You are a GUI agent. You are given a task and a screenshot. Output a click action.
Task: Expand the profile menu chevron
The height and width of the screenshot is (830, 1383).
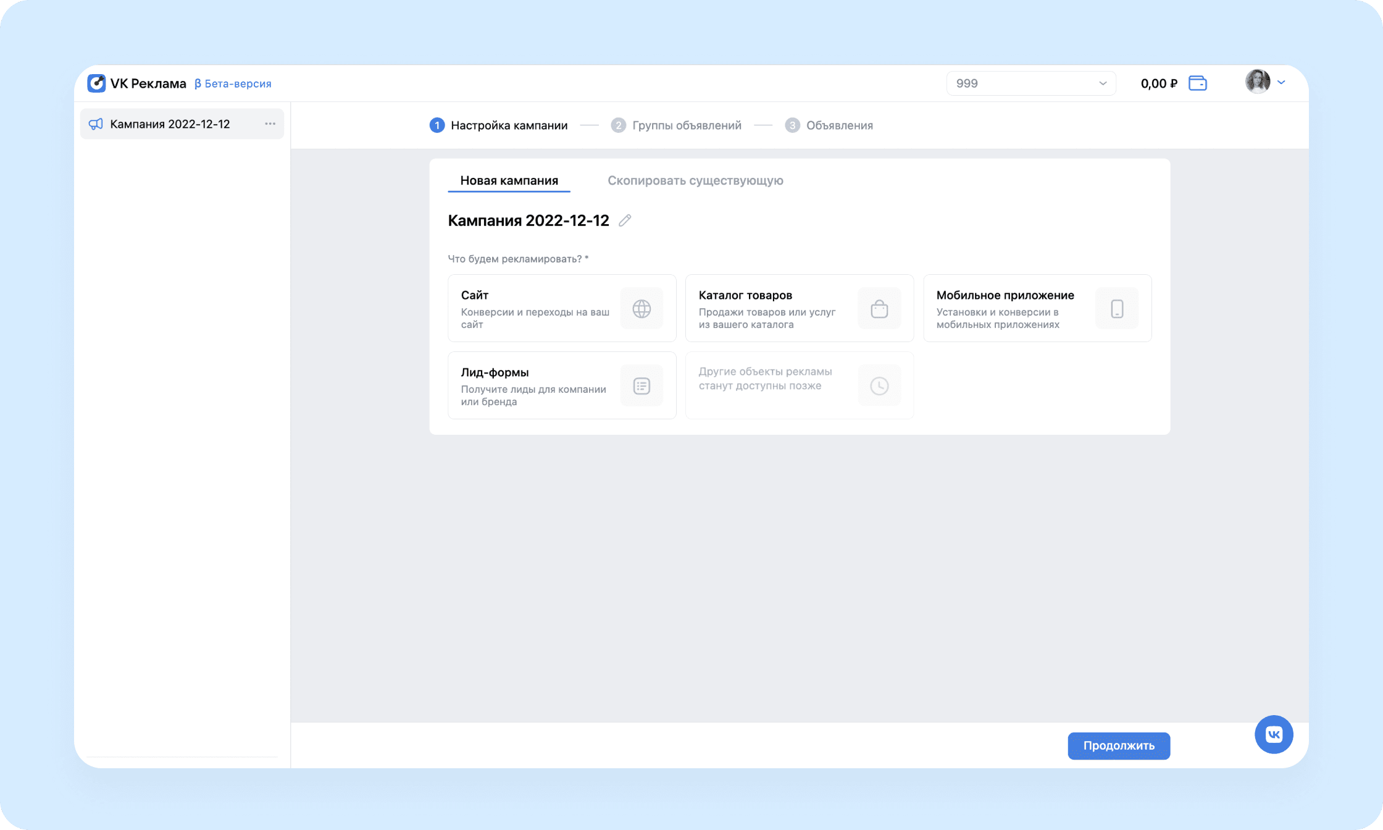tap(1281, 82)
